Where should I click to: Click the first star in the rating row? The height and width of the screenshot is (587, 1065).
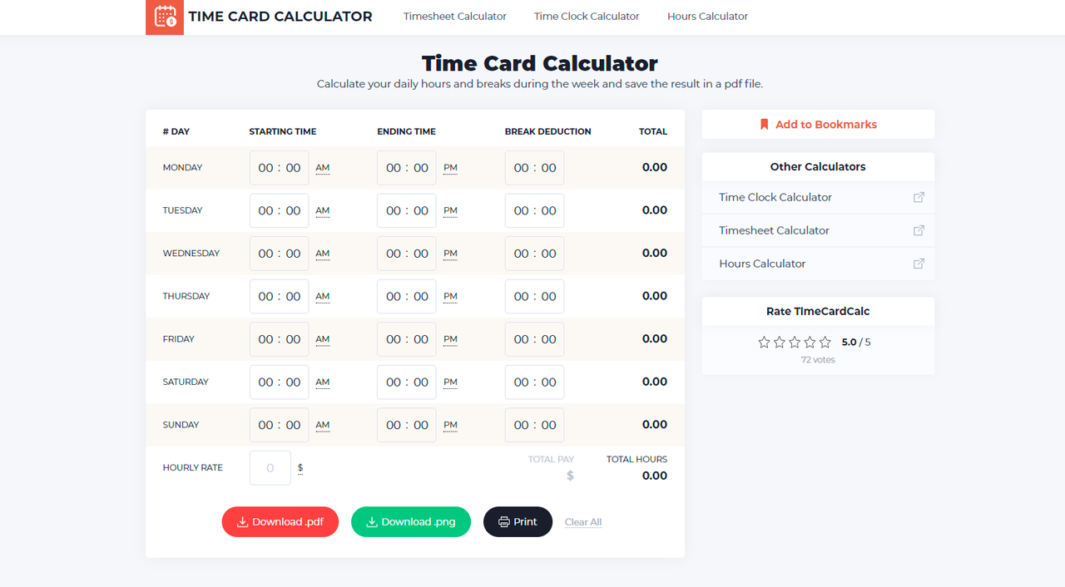(764, 341)
